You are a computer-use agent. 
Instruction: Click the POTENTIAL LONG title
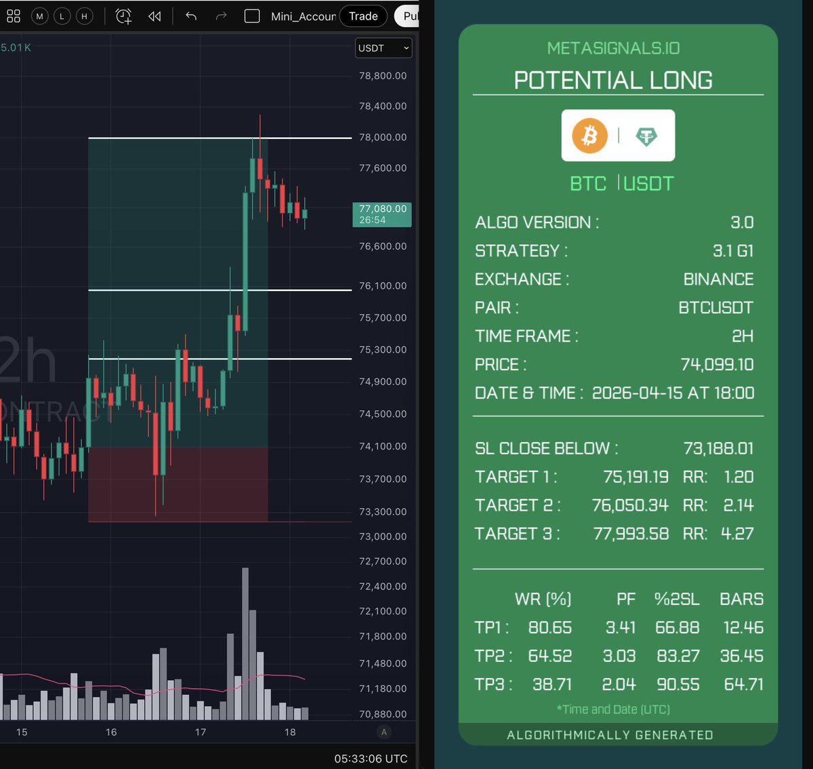pyautogui.click(x=613, y=80)
